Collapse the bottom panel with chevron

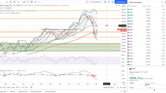(121, 91)
